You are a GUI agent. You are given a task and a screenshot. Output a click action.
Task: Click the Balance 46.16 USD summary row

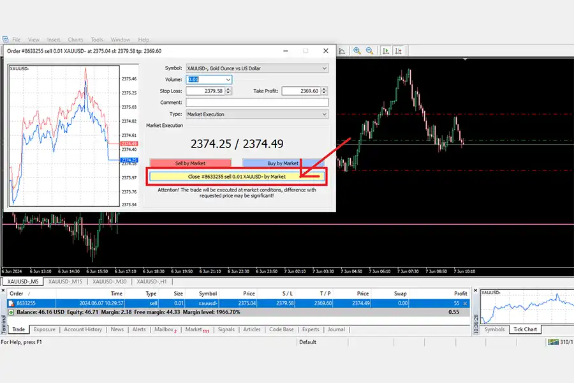point(239,312)
